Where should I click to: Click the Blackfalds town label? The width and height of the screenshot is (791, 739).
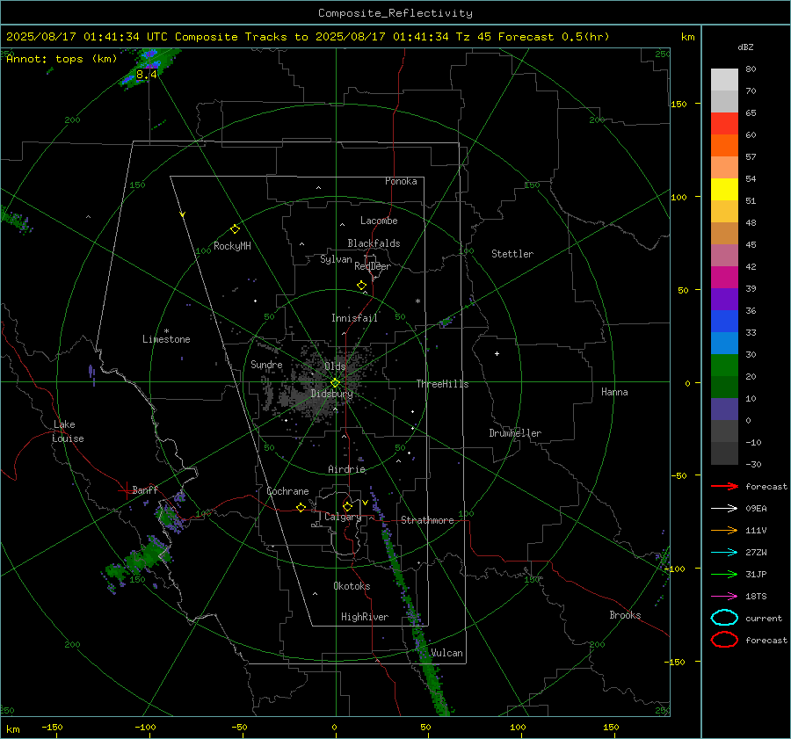374,243
